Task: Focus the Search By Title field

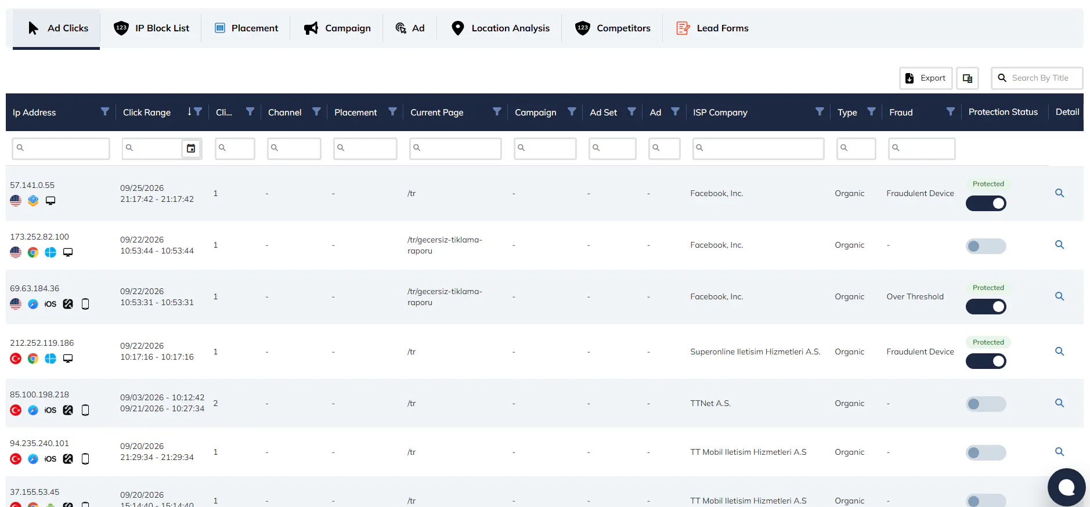Action: 1037,78
